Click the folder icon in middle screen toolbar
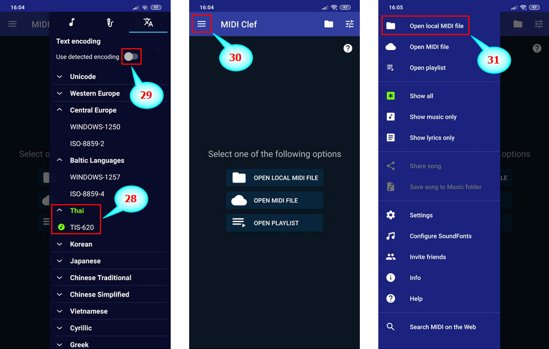 point(329,24)
